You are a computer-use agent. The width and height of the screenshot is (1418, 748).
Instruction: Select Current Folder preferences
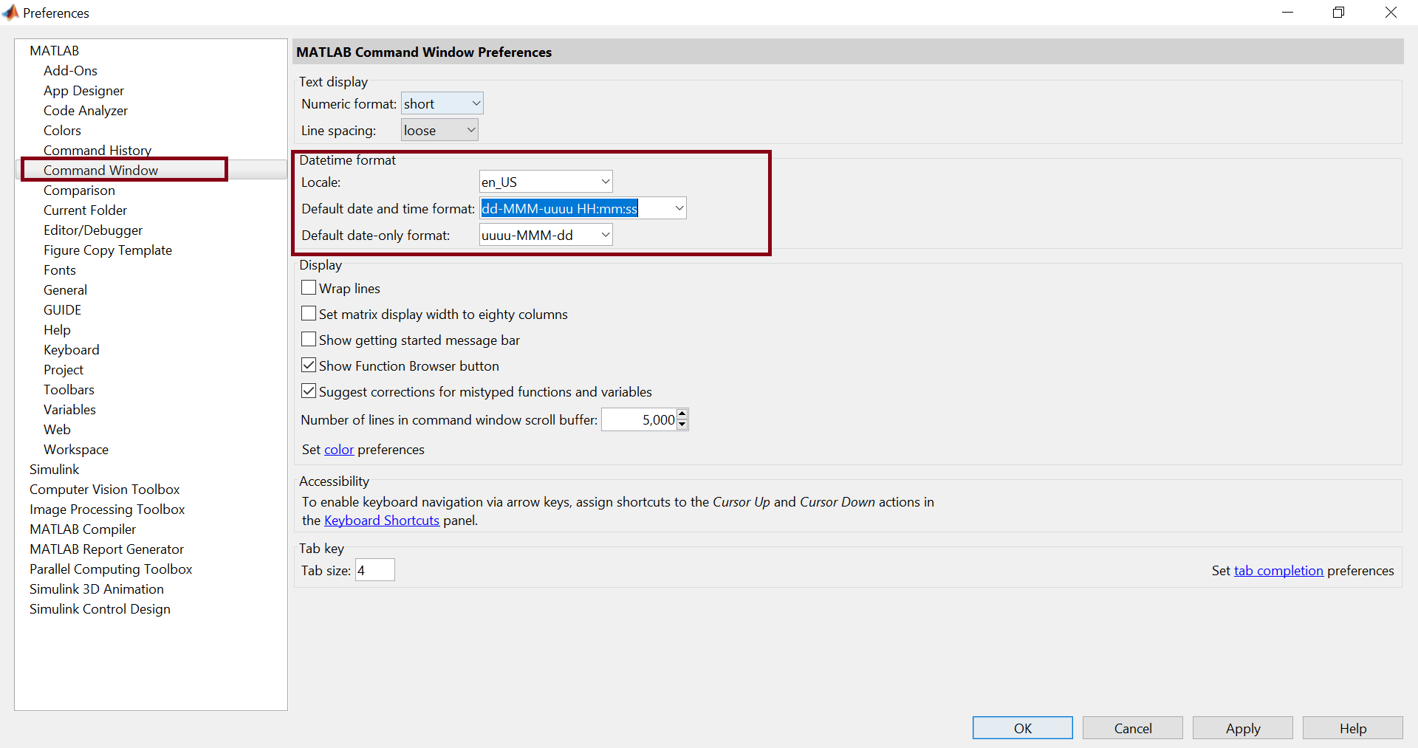[85, 210]
